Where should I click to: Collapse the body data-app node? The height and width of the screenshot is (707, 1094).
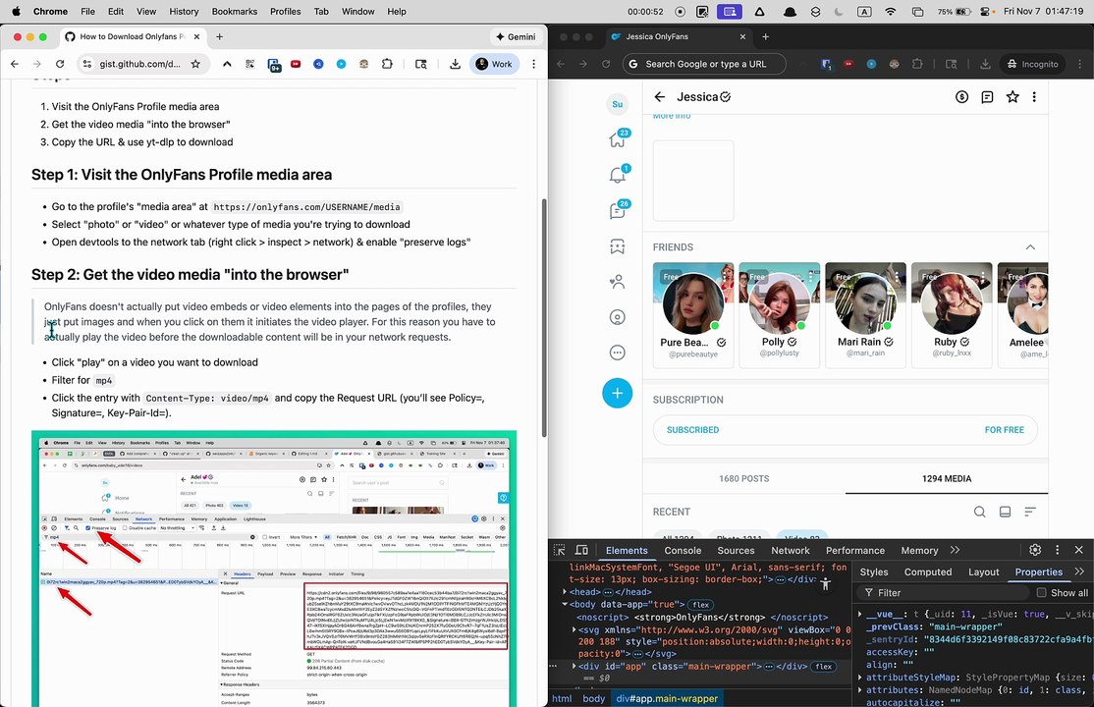(x=565, y=605)
